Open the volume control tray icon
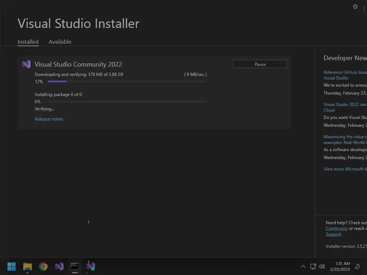Viewport: 367px width, 275px height. pyautogui.click(x=322, y=266)
